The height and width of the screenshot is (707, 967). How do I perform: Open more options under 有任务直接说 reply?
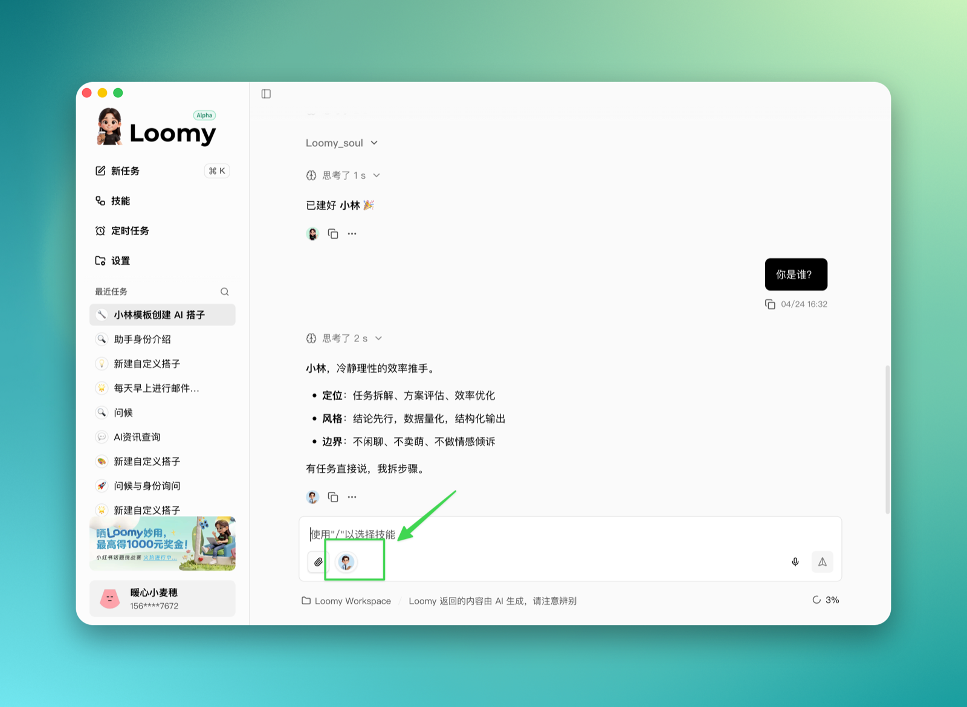click(352, 497)
